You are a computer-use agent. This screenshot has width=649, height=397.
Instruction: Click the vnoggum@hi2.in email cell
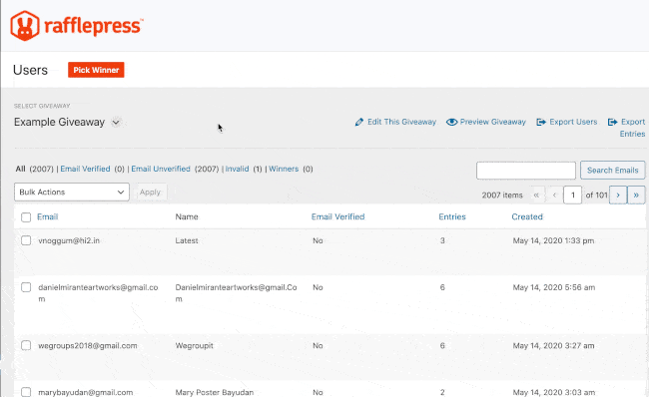click(69, 240)
